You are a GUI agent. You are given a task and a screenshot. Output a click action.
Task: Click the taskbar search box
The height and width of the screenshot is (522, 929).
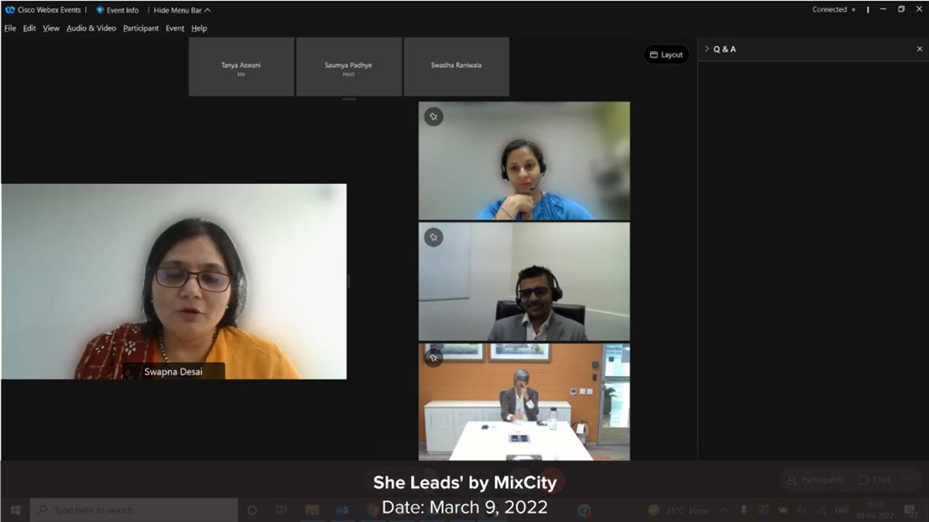coord(134,510)
